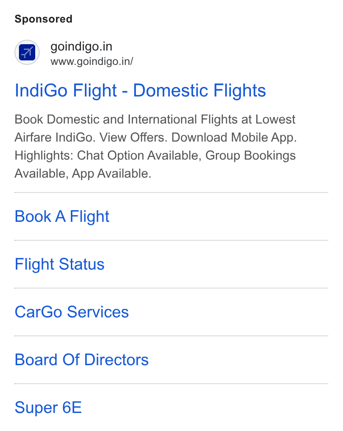Click "Airfare IndiGo." in the description

click(55, 138)
